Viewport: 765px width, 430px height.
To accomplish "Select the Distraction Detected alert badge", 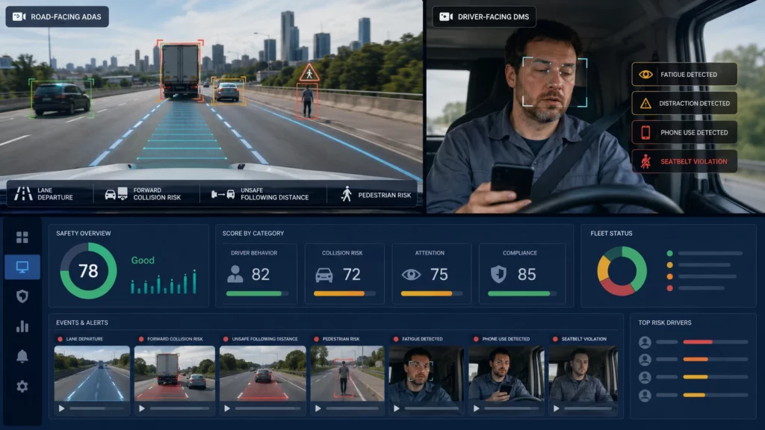I will point(684,103).
